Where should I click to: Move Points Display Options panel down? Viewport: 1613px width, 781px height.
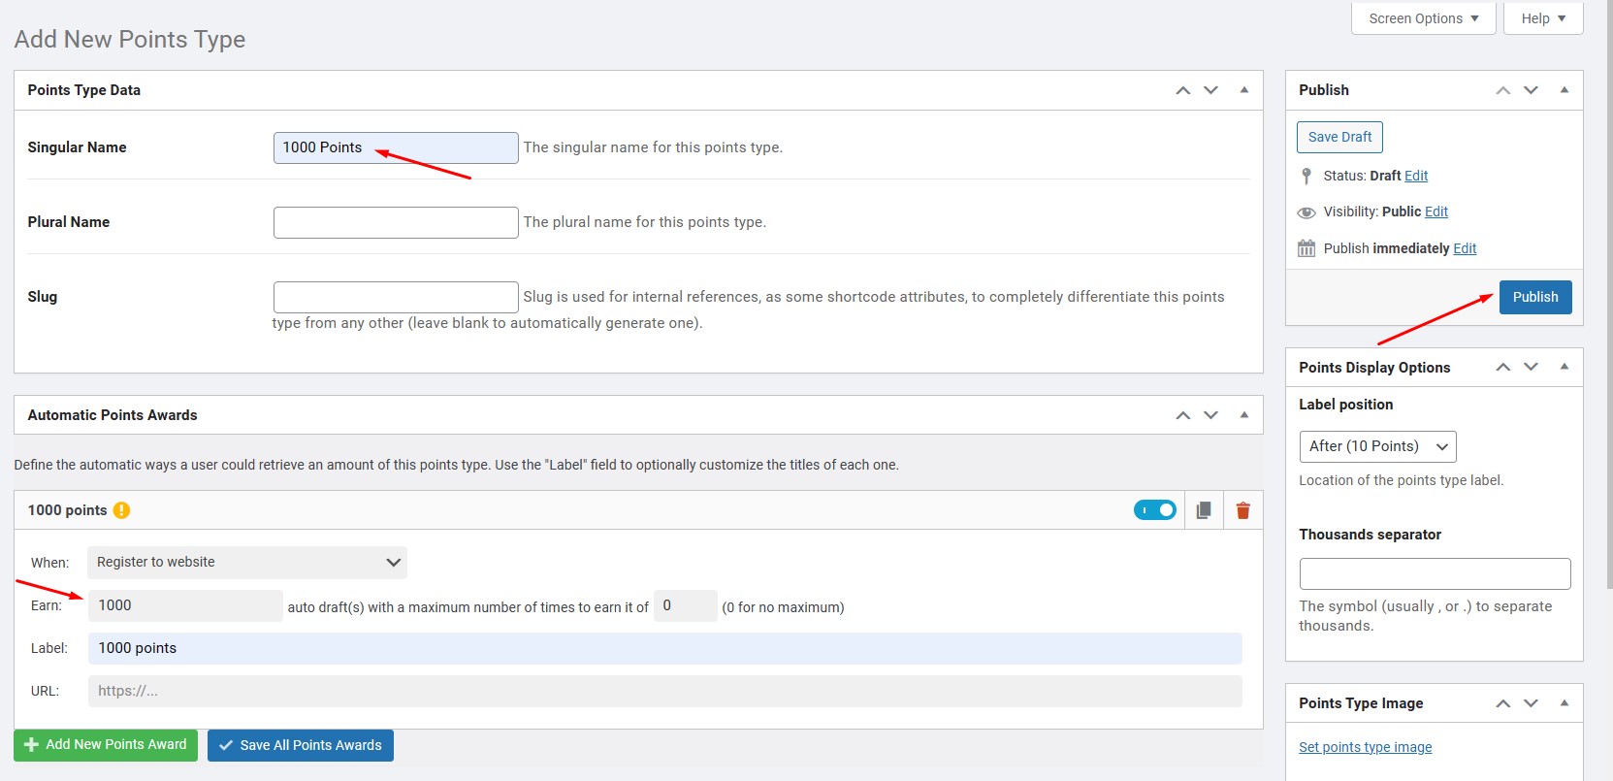(x=1531, y=367)
